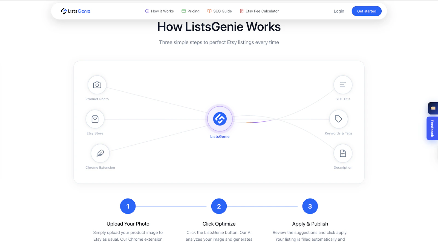
Task: Click the Etsy Fee Calculator icon
Action: click(x=242, y=11)
